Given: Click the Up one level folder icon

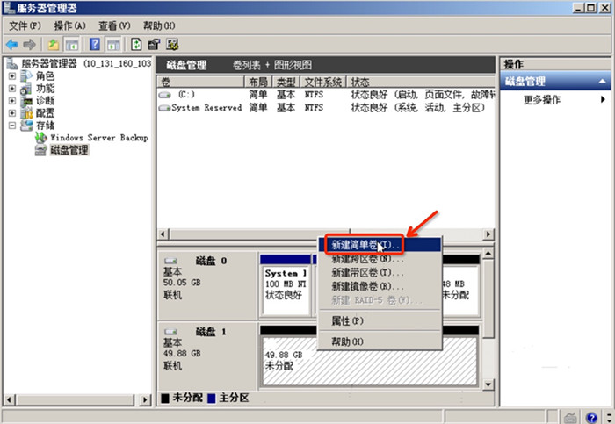Looking at the screenshot, I should (x=54, y=45).
